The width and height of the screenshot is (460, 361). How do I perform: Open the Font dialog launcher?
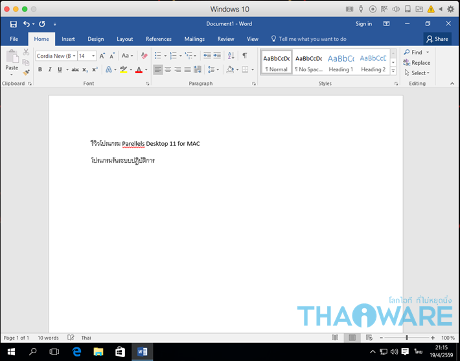147,84
